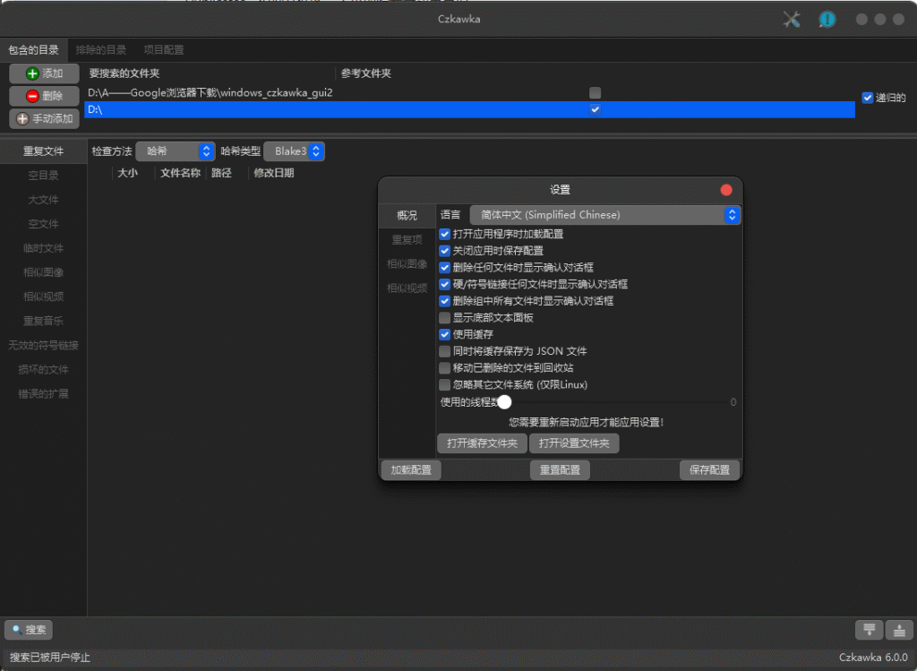The image size is (917, 671).
Task: Select 重复音乐 in the left sidebar
Action: tap(43, 322)
